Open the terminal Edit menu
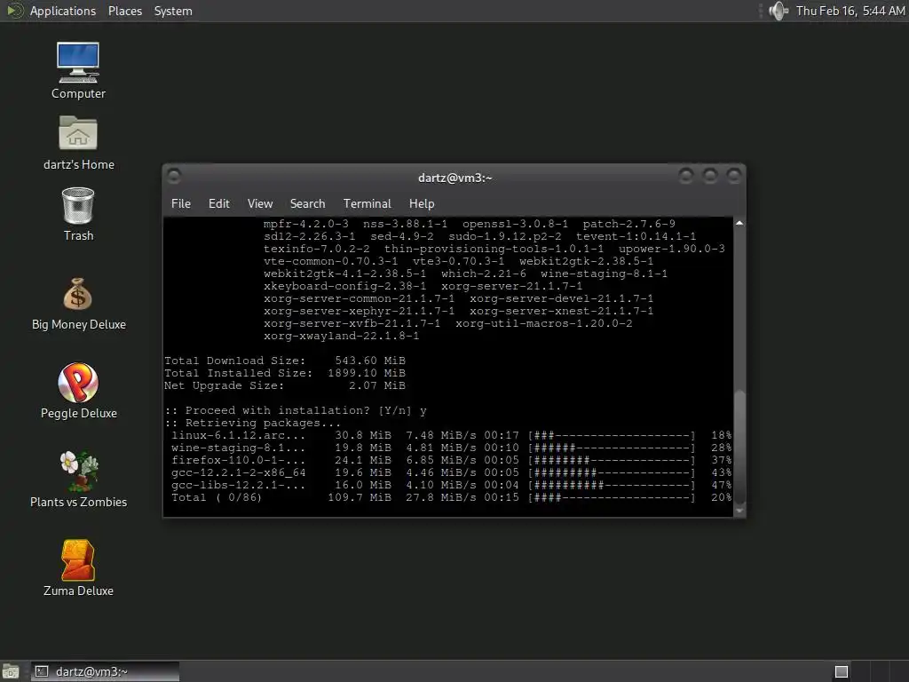Image resolution: width=909 pixels, height=682 pixels. click(218, 203)
